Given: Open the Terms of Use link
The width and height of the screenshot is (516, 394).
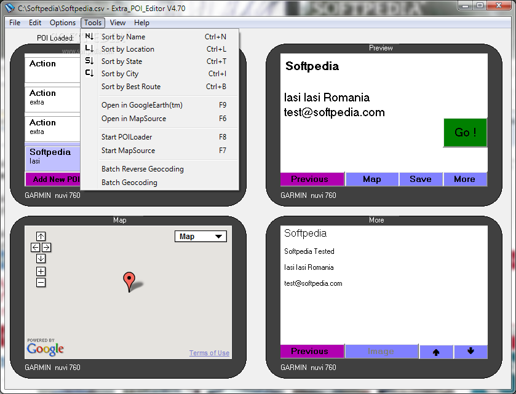Looking at the screenshot, I should [x=209, y=353].
